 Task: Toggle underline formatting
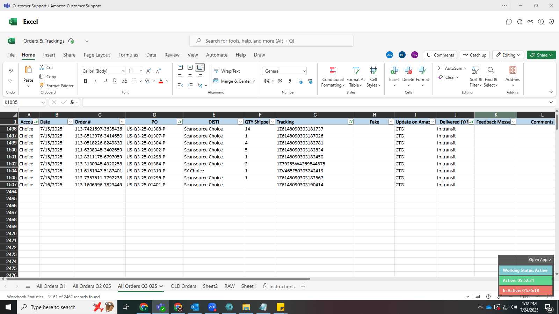point(105,81)
